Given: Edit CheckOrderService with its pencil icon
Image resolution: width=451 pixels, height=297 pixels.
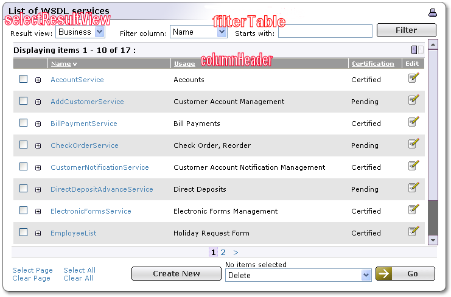Looking at the screenshot, I should pyautogui.click(x=413, y=144).
